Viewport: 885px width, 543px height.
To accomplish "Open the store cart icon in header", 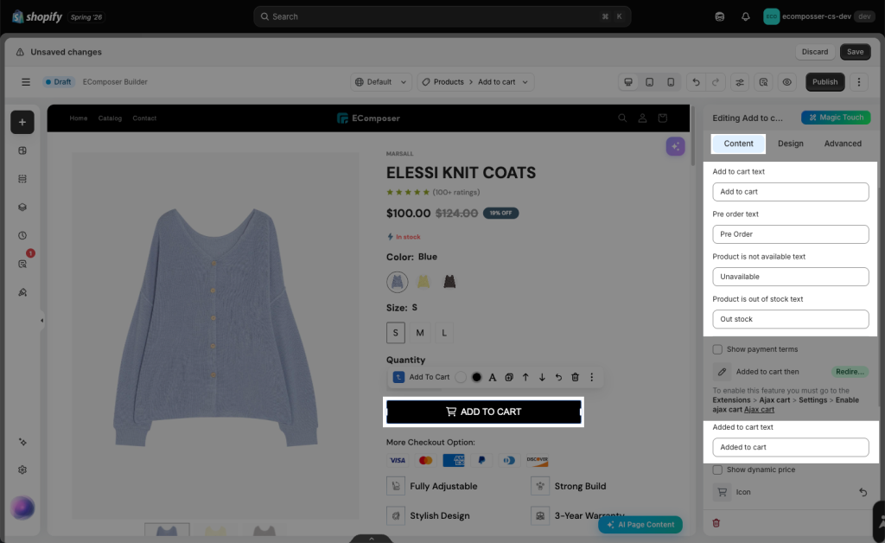I will point(663,118).
